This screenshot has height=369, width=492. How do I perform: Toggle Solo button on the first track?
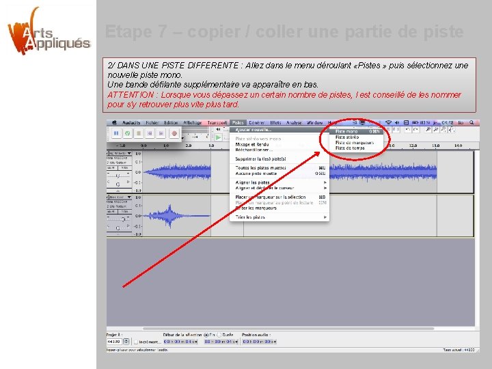[124, 168]
